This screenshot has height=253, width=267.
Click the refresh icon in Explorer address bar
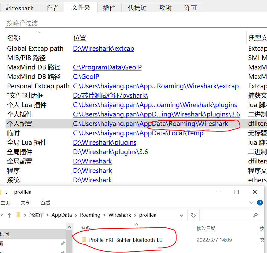[x=193, y=215]
